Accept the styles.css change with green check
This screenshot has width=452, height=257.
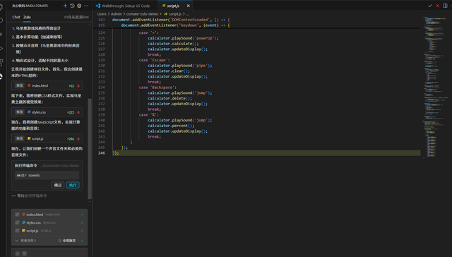[82, 222]
